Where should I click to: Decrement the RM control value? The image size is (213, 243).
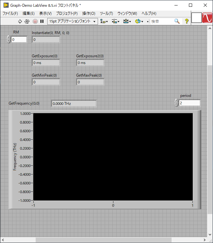[9, 41]
